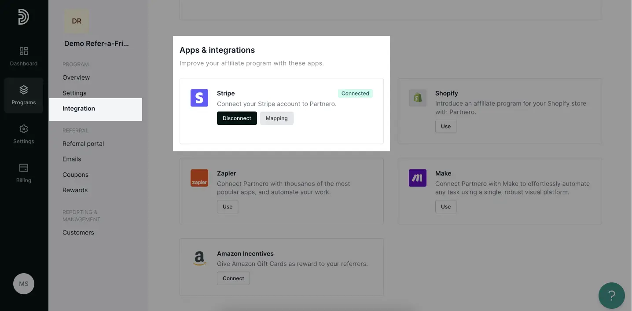Open the global Settings gear section
The width and height of the screenshot is (632, 311).
[x=24, y=134]
